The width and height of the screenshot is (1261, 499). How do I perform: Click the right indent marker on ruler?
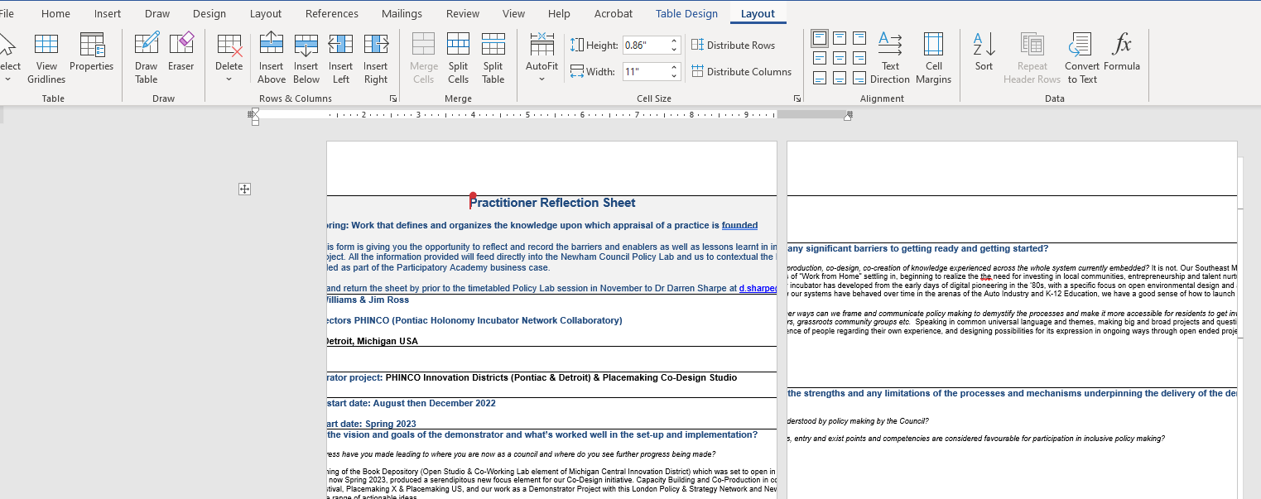[x=847, y=116]
